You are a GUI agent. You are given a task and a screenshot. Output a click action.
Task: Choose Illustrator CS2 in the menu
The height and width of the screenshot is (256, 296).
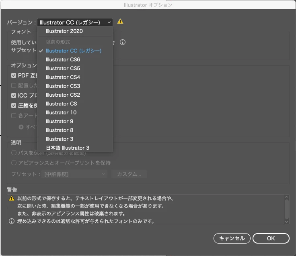(75, 95)
